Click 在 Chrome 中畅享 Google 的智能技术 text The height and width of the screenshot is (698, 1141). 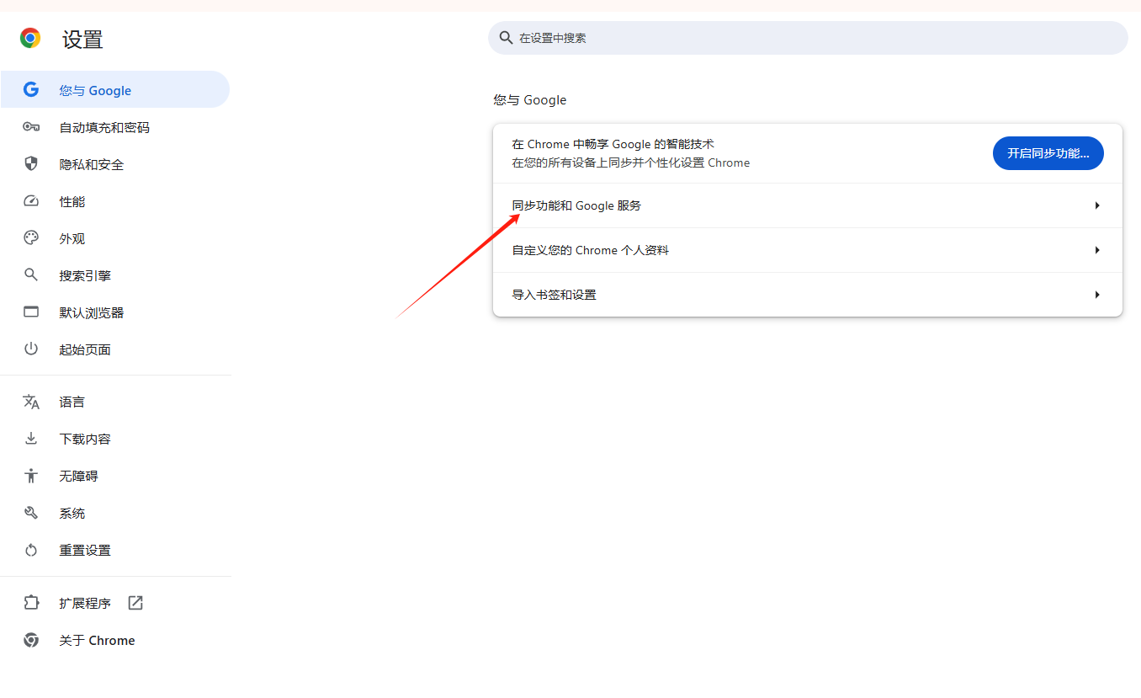[x=613, y=144]
